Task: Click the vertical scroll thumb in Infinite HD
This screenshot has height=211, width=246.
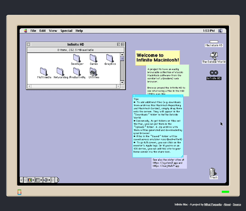Action: [x=122, y=59]
